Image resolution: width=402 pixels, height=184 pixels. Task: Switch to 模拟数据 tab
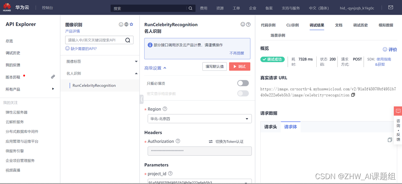pos(386,25)
